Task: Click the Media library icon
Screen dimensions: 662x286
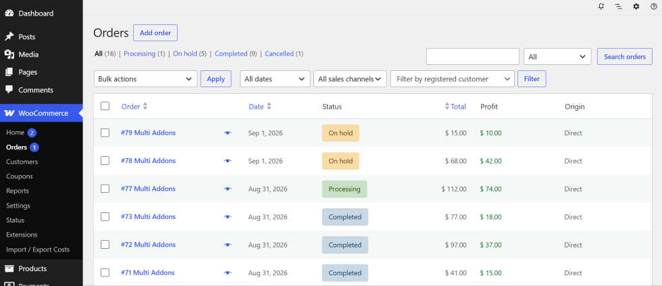Action: 9,55
